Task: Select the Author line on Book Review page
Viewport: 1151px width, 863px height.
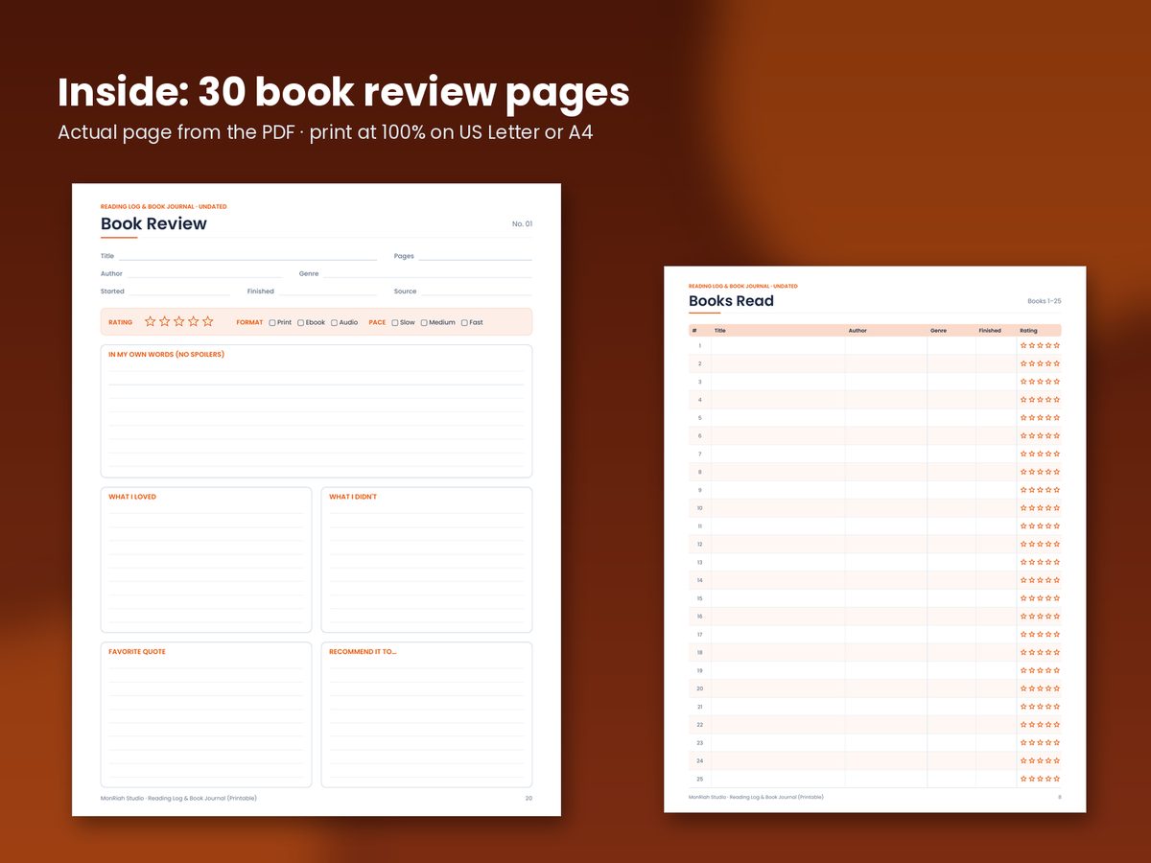Action: click(205, 274)
